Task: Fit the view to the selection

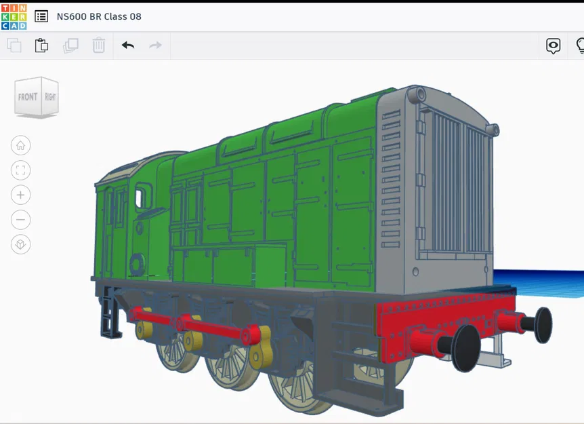Action: point(20,170)
